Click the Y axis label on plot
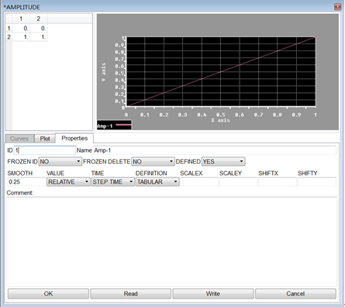 click(x=104, y=72)
